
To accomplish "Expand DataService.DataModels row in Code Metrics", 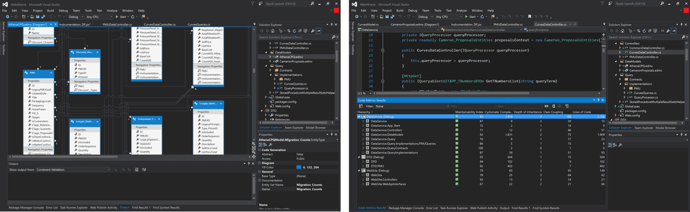I will pos(363,134).
